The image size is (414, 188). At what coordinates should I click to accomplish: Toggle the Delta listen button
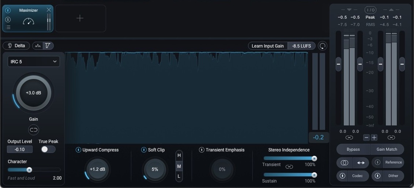(x=16, y=46)
